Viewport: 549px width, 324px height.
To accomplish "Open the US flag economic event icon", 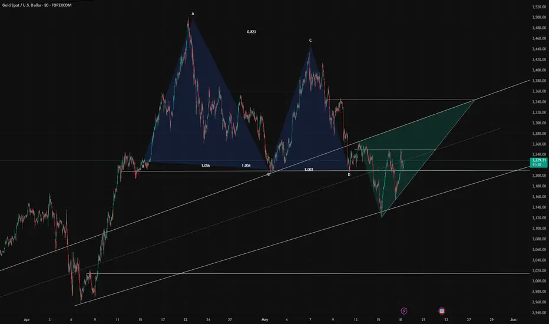I will pos(442,310).
